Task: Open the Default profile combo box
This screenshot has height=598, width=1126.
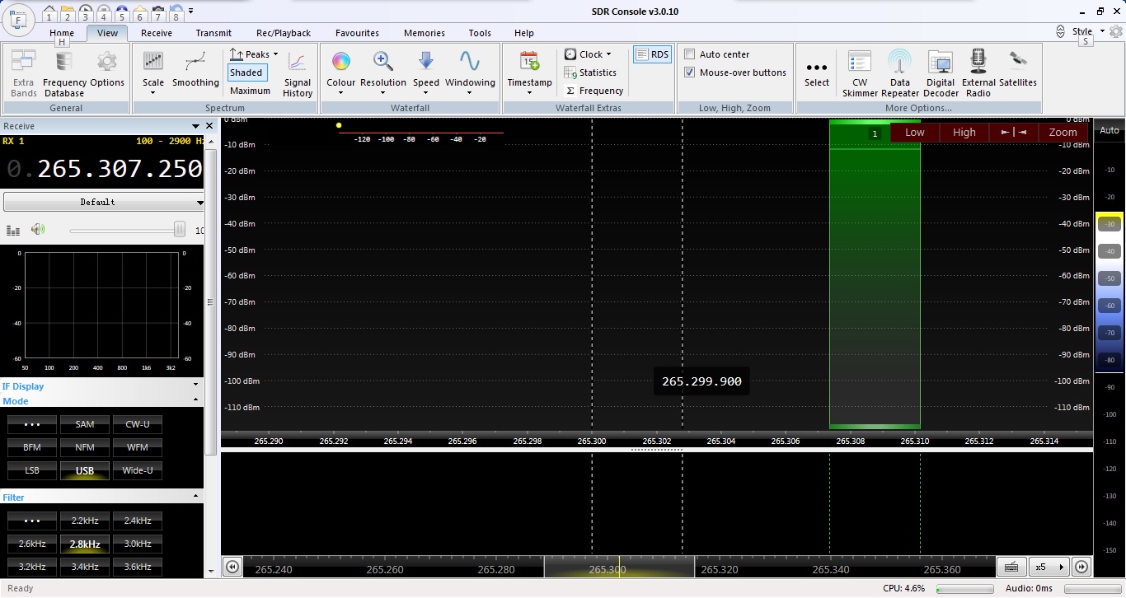Action: [x=104, y=202]
